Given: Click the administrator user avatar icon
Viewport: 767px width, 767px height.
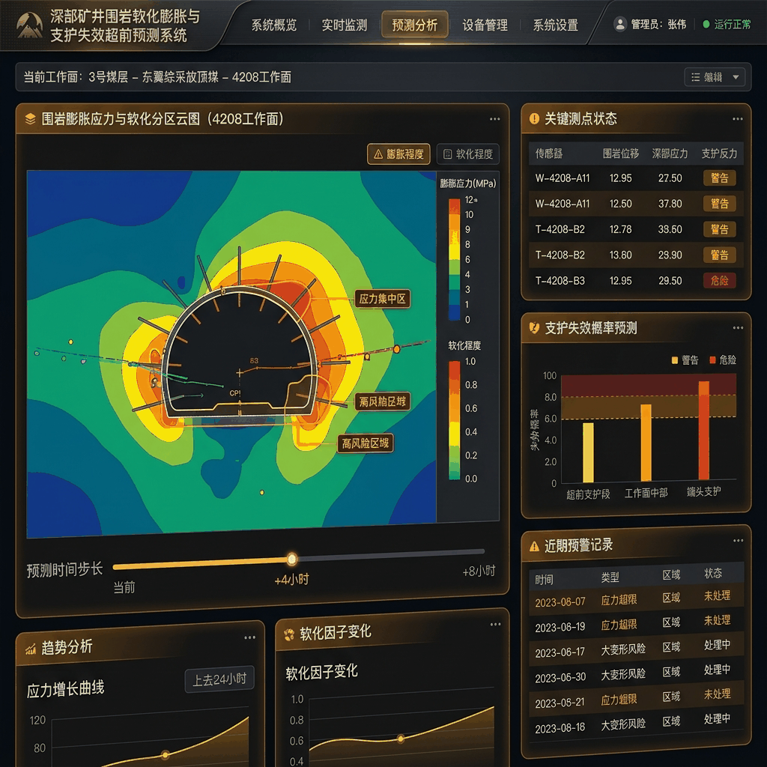Looking at the screenshot, I should 620,24.
